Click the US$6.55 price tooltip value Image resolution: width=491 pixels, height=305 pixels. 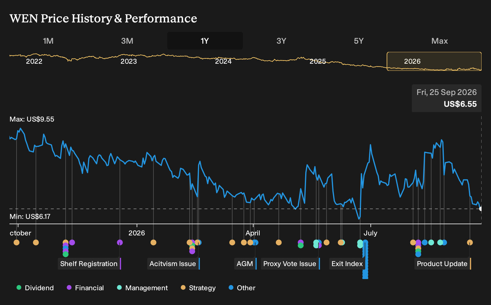[x=460, y=104]
